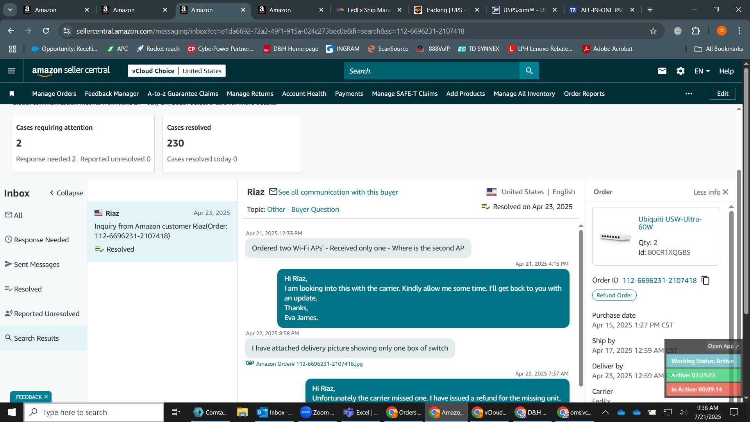Click the search magnifier button
This screenshot has width=750, height=422.
(x=529, y=71)
